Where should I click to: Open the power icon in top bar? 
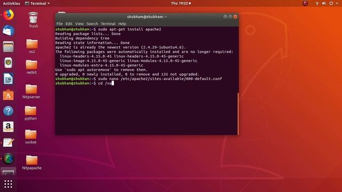click(x=331, y=3)
